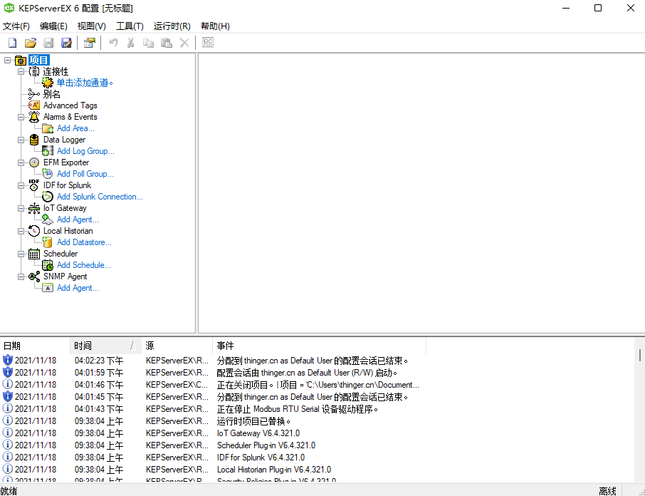Click the Scheduler calendar icon
Viewport: 645px width, 496px height.
[34, 254]
